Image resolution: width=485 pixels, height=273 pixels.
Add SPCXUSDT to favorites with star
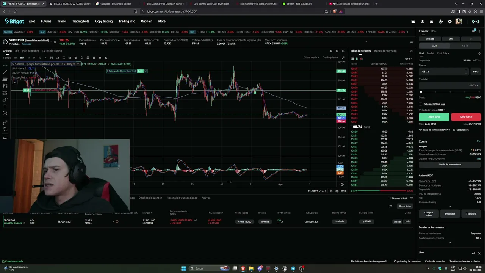55,42
